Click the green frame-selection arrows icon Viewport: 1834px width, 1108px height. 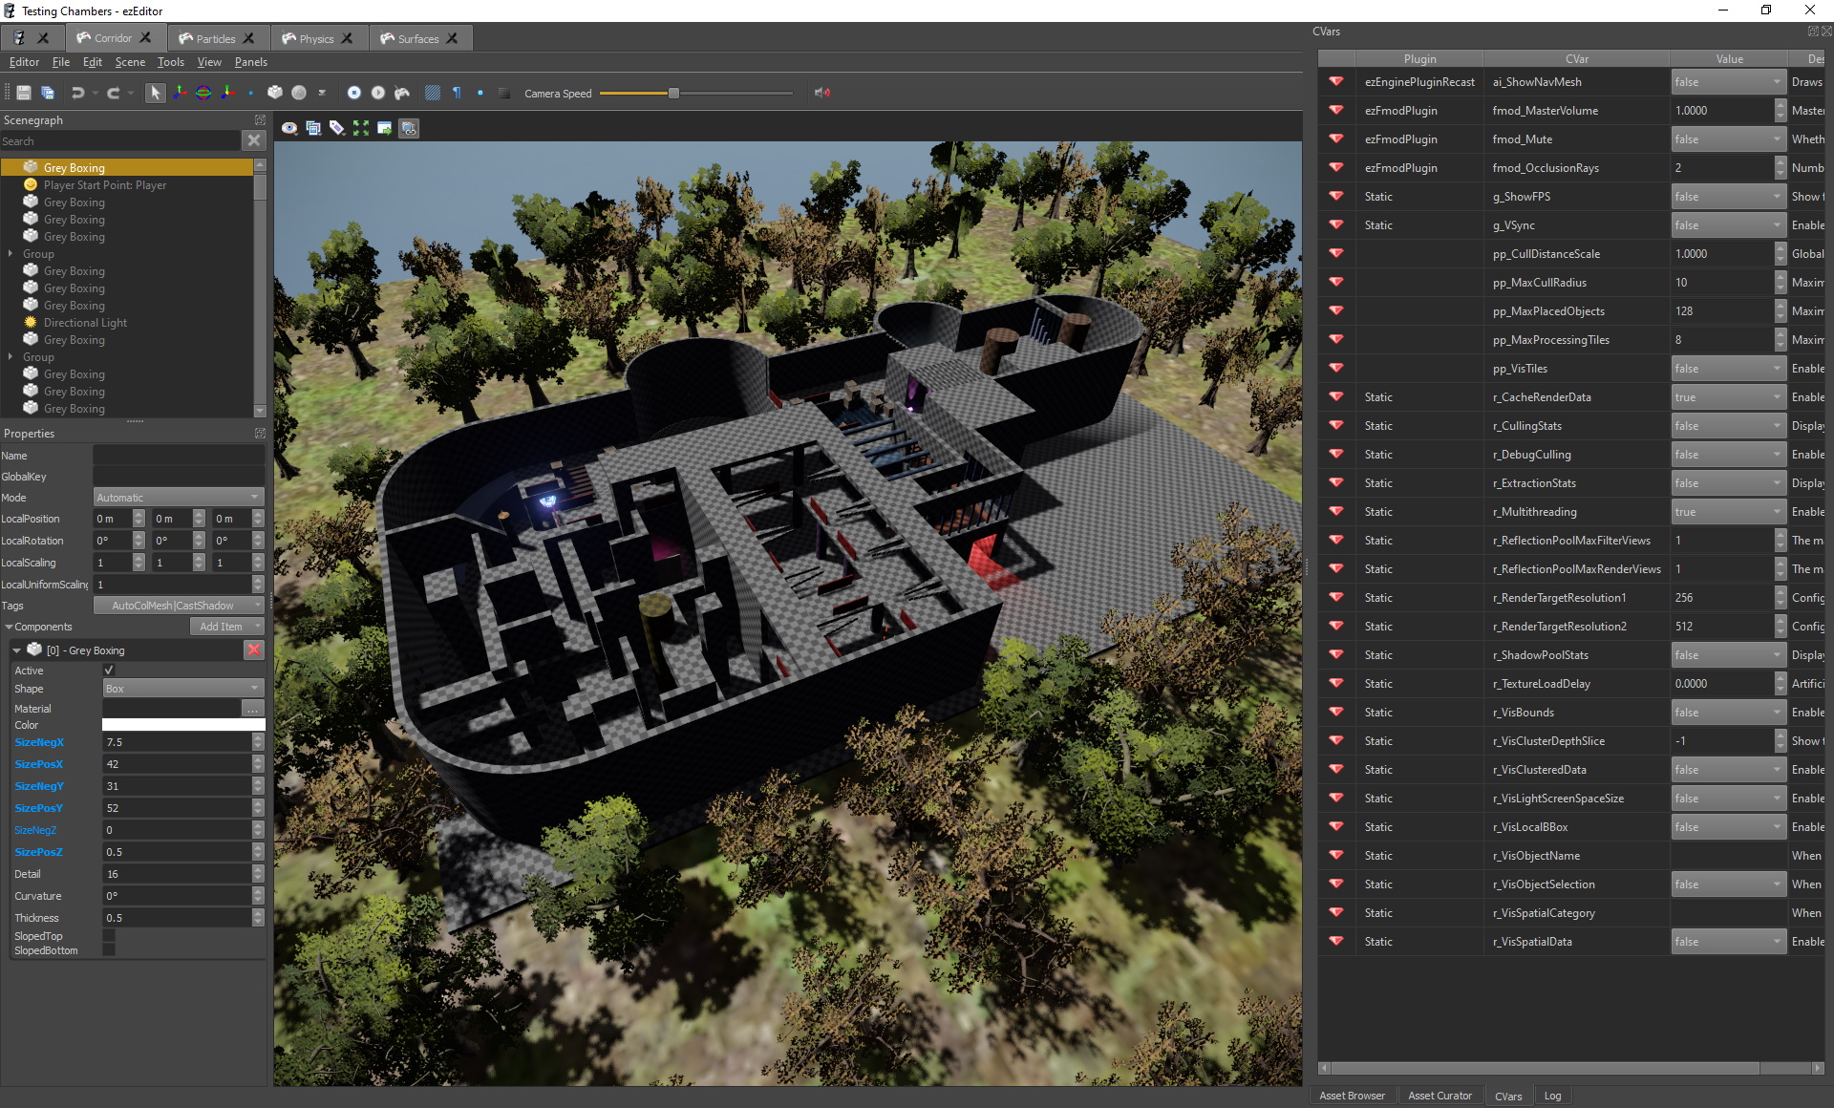(361, 128)
